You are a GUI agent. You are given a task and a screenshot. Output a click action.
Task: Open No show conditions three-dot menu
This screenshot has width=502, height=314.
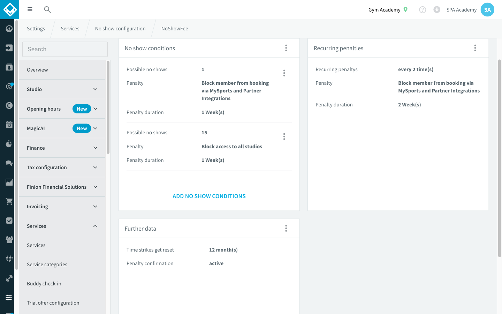coord(286,48)
